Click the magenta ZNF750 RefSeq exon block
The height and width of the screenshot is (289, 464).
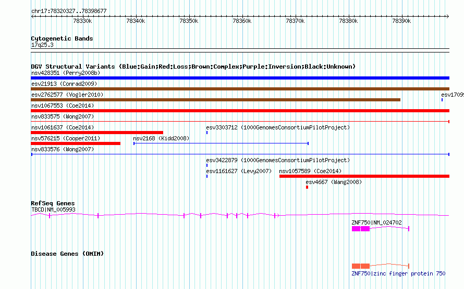360,229
